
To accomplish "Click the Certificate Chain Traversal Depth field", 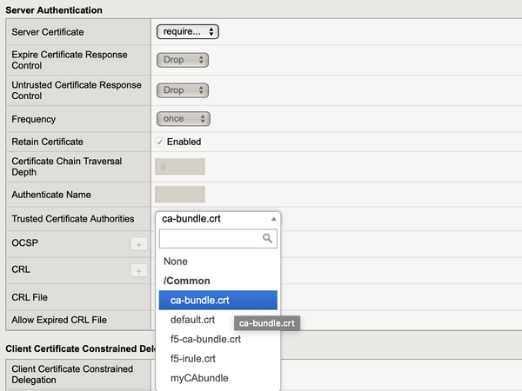I will [180, 167].
